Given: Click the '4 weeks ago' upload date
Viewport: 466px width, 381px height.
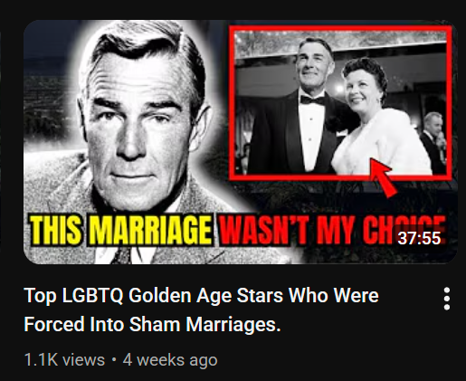Looking at the screenshot, I should coord(170,360).
